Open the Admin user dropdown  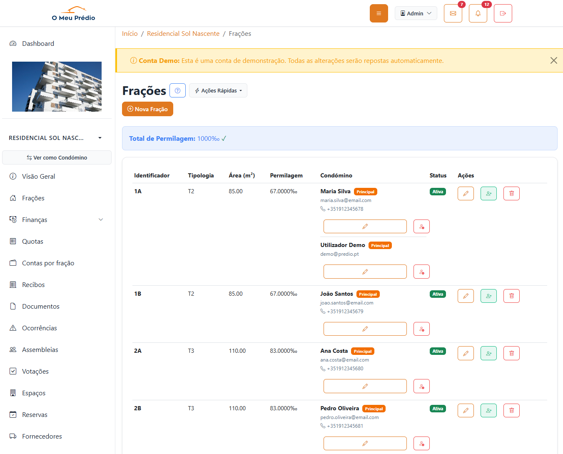[416, 13]
